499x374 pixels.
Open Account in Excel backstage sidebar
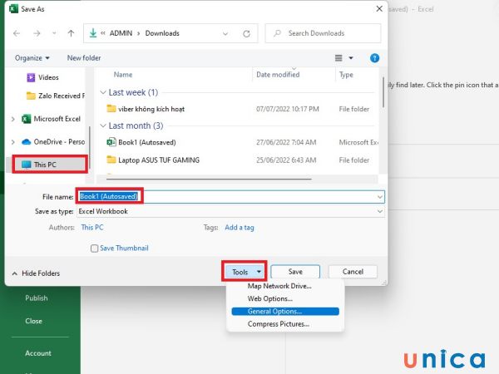click(x=38, y=353)
